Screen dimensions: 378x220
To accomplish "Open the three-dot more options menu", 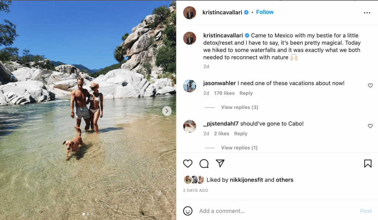I will [x=367, y=13].
